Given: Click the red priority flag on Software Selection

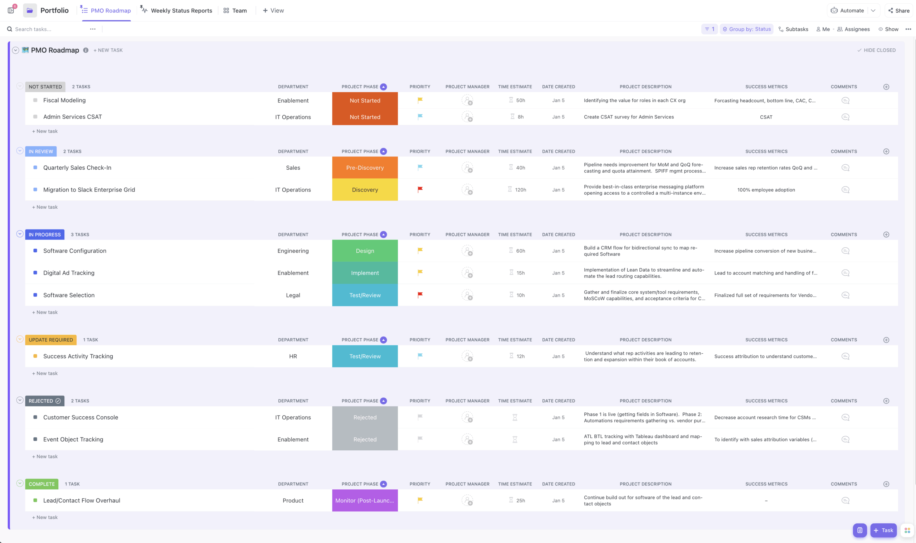Looking at the screenshot, I should click(419, 295).
